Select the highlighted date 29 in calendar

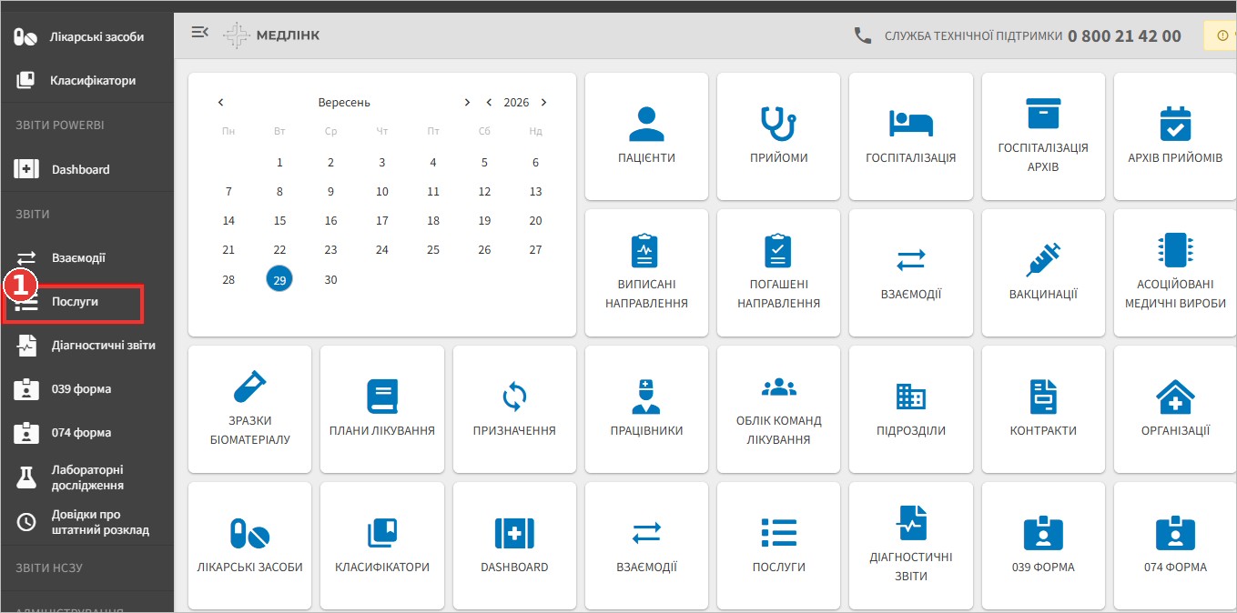tap(279, 279)
